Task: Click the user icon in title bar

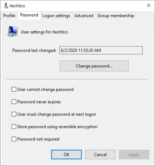Action: pyautogui.click(x=6, y=6)
